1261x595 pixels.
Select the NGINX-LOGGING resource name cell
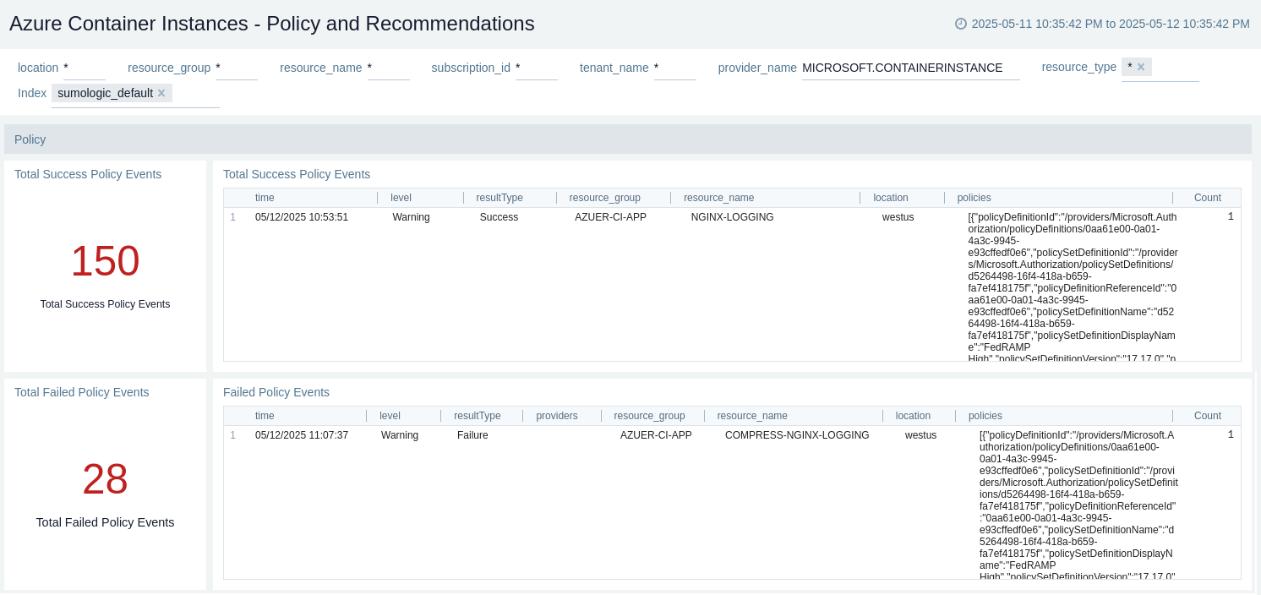click(733, 217)
